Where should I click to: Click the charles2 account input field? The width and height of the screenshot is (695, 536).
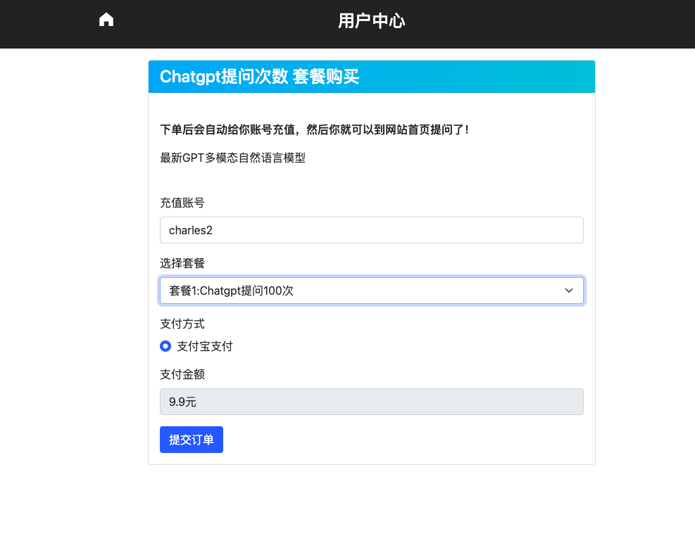[x=371, y=230]
